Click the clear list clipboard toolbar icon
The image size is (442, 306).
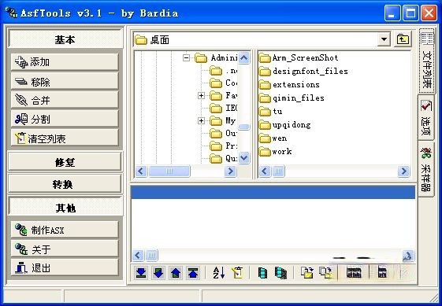pos(237,272)
